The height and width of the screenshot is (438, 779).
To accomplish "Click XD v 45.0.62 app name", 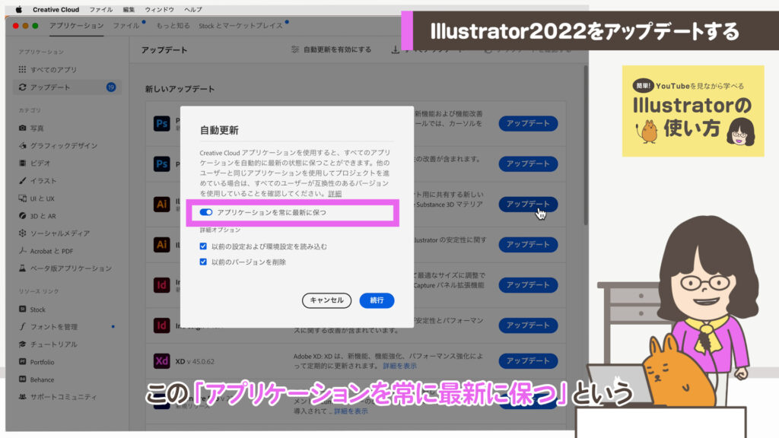I will click(195, 361).
